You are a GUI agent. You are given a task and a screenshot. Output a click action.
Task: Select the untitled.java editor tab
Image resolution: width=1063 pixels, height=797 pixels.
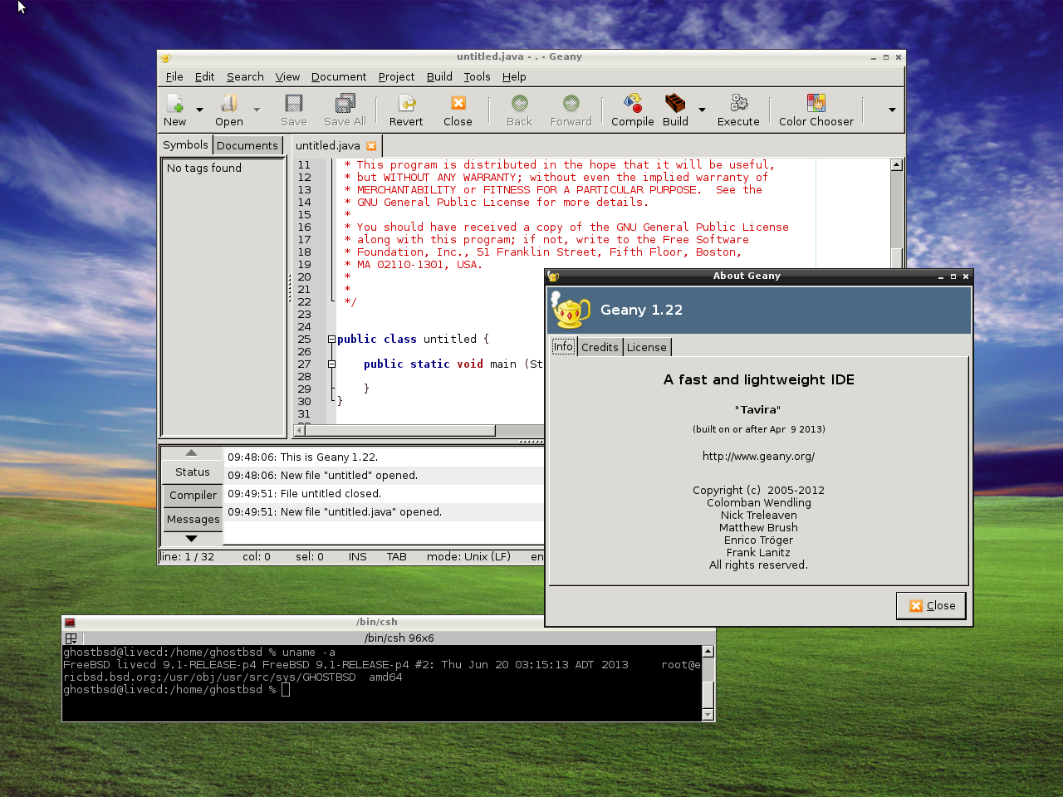pos(328,145)
